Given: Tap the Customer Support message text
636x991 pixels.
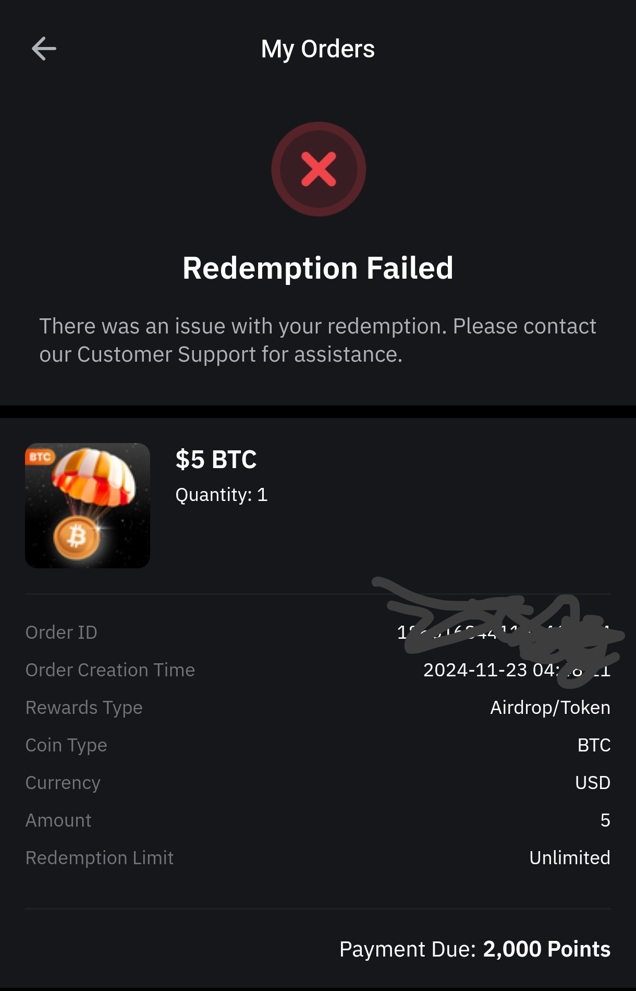Looking at the screenshot, I should 317,340.
